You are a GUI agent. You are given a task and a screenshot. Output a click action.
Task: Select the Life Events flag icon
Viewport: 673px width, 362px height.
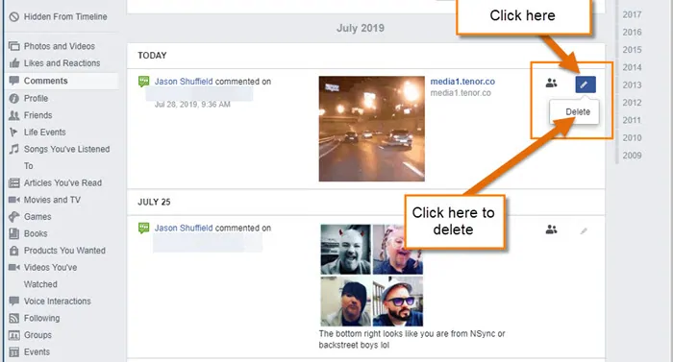click(x=14, y=133)
